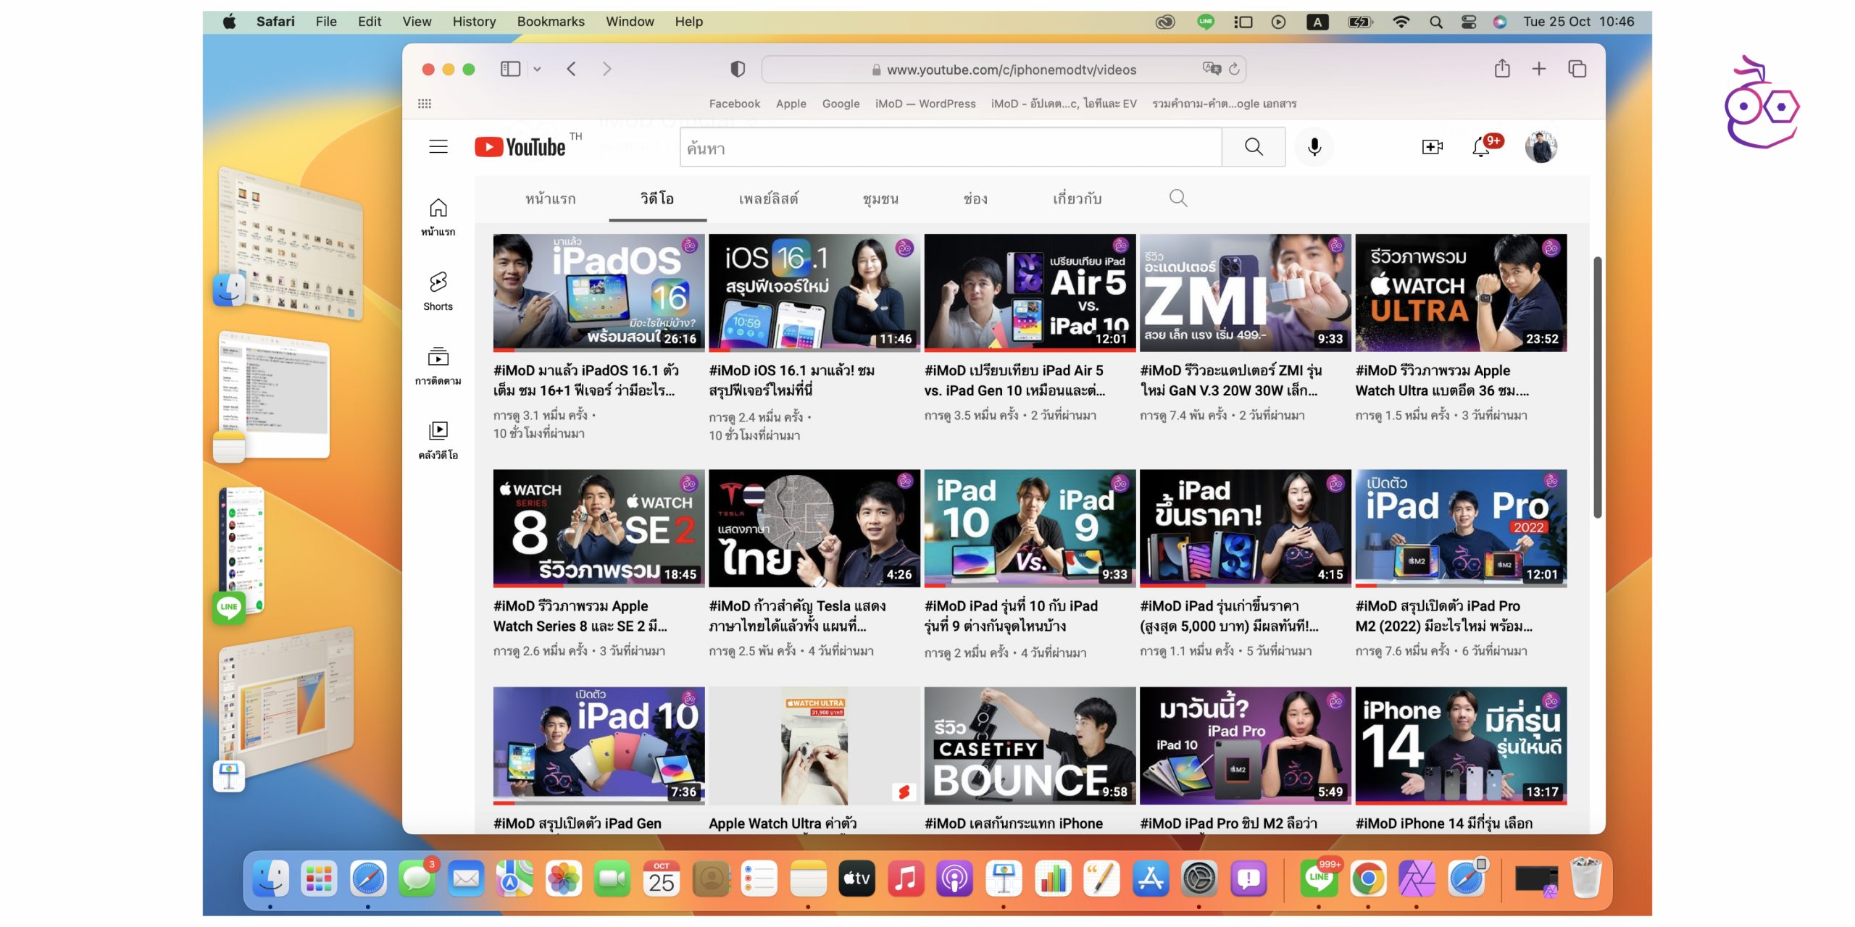This screenshot has width=1855, height=927.
Task: Open macOS Control Center toggles
Action: (1468, 22)
